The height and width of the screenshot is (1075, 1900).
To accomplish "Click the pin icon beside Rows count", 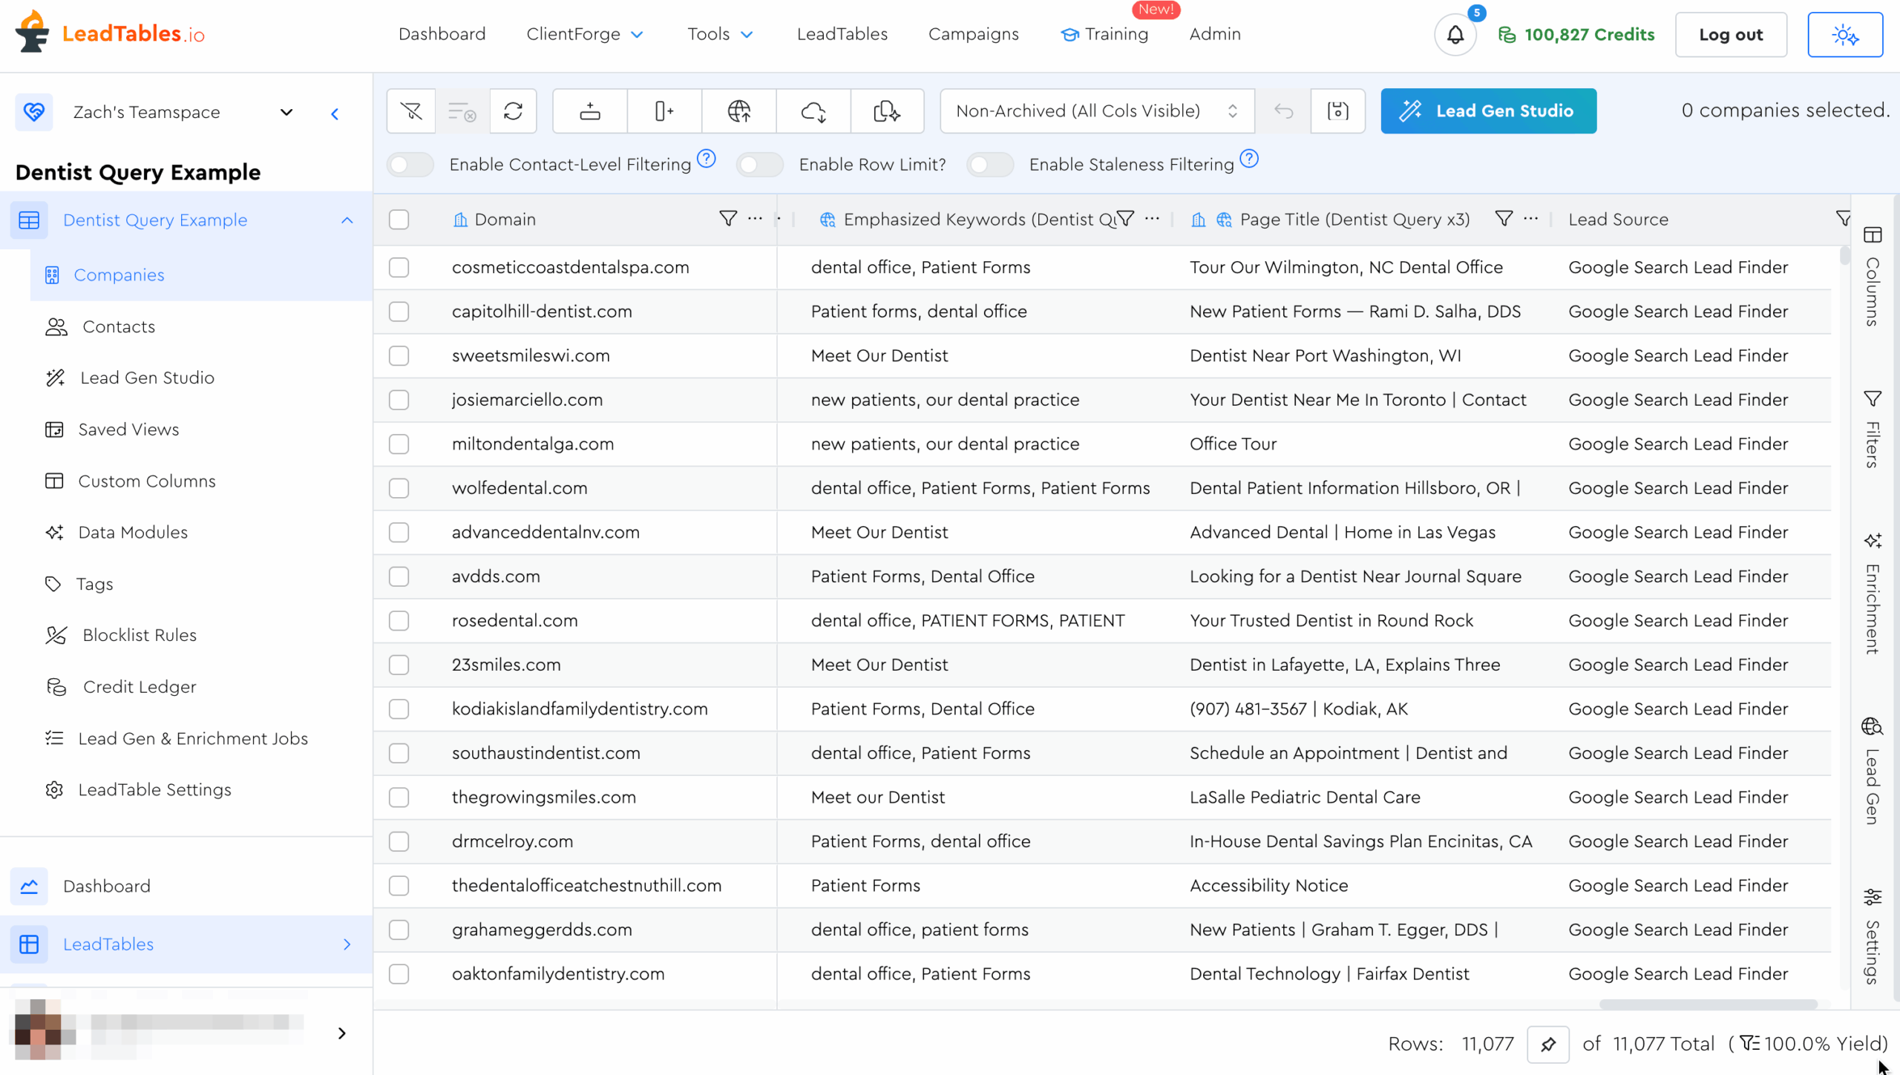I will [x=1547, y=1044].
